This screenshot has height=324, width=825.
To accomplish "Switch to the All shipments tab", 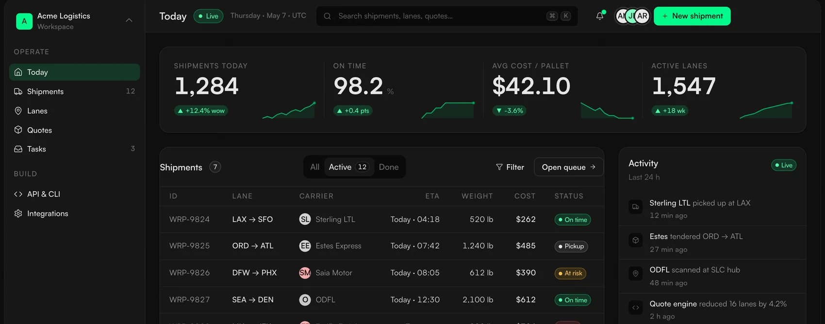I will [x=314, y=167].
